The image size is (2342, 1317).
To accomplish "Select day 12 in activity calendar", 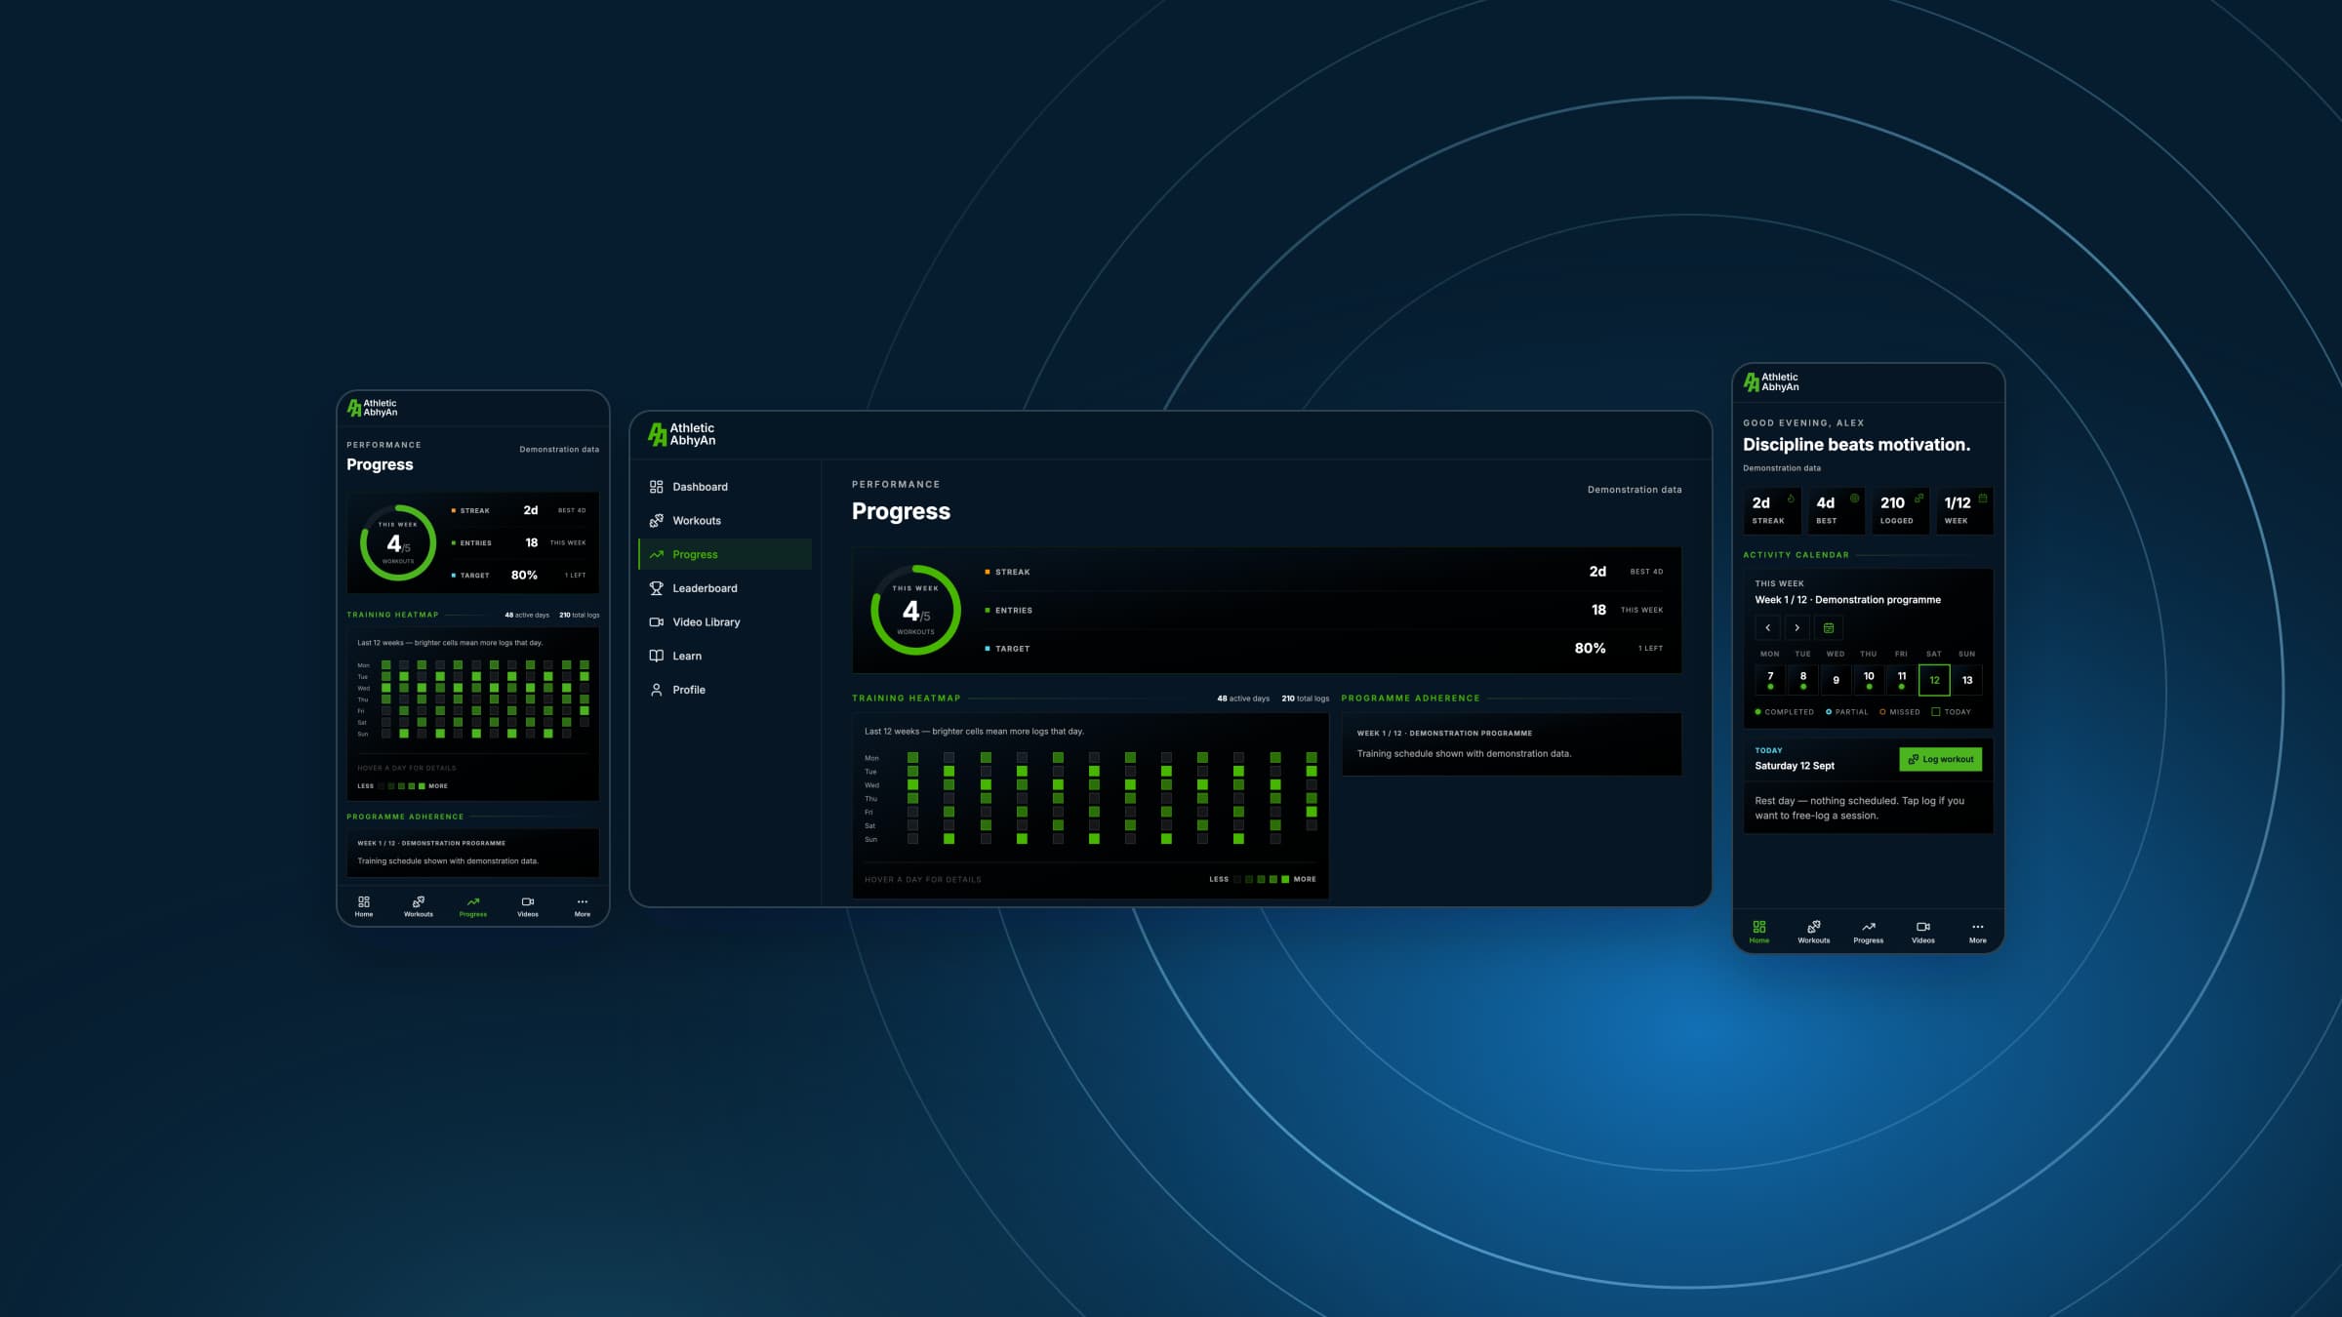I will tap(1934, 680).
